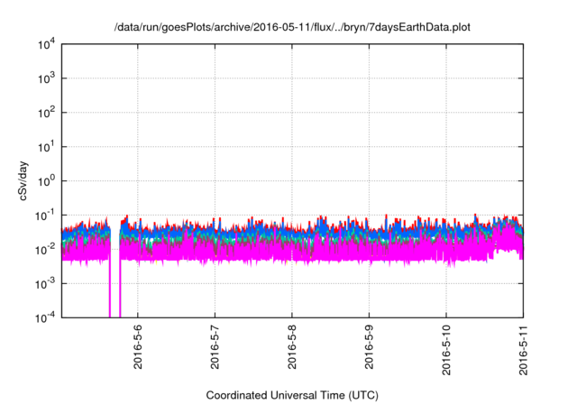Screen dimensions: 577x404
Task: Click the 10^-4 y-axis tick label
Action: click(x=45, y=317)
